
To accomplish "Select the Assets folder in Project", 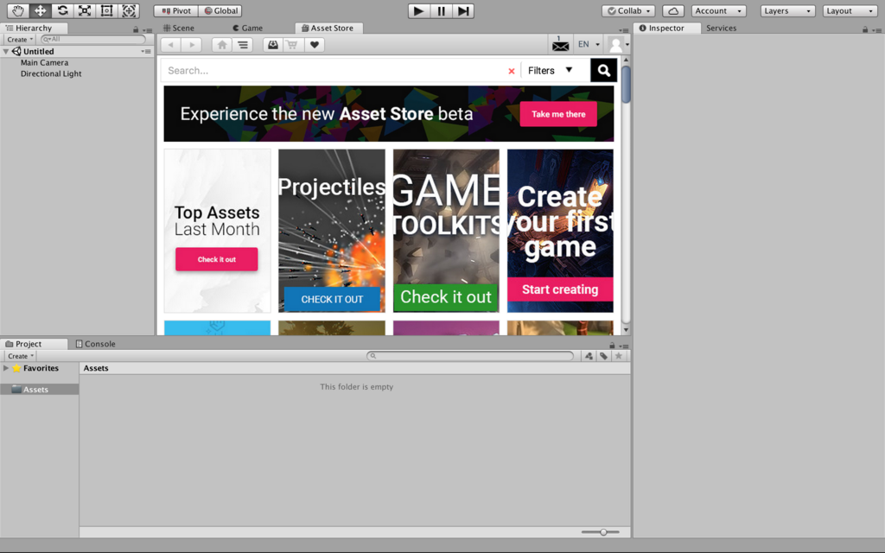I will (x=40, y=390).
